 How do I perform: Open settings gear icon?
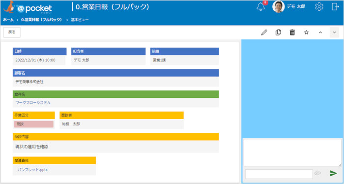(x=319, y=7)
